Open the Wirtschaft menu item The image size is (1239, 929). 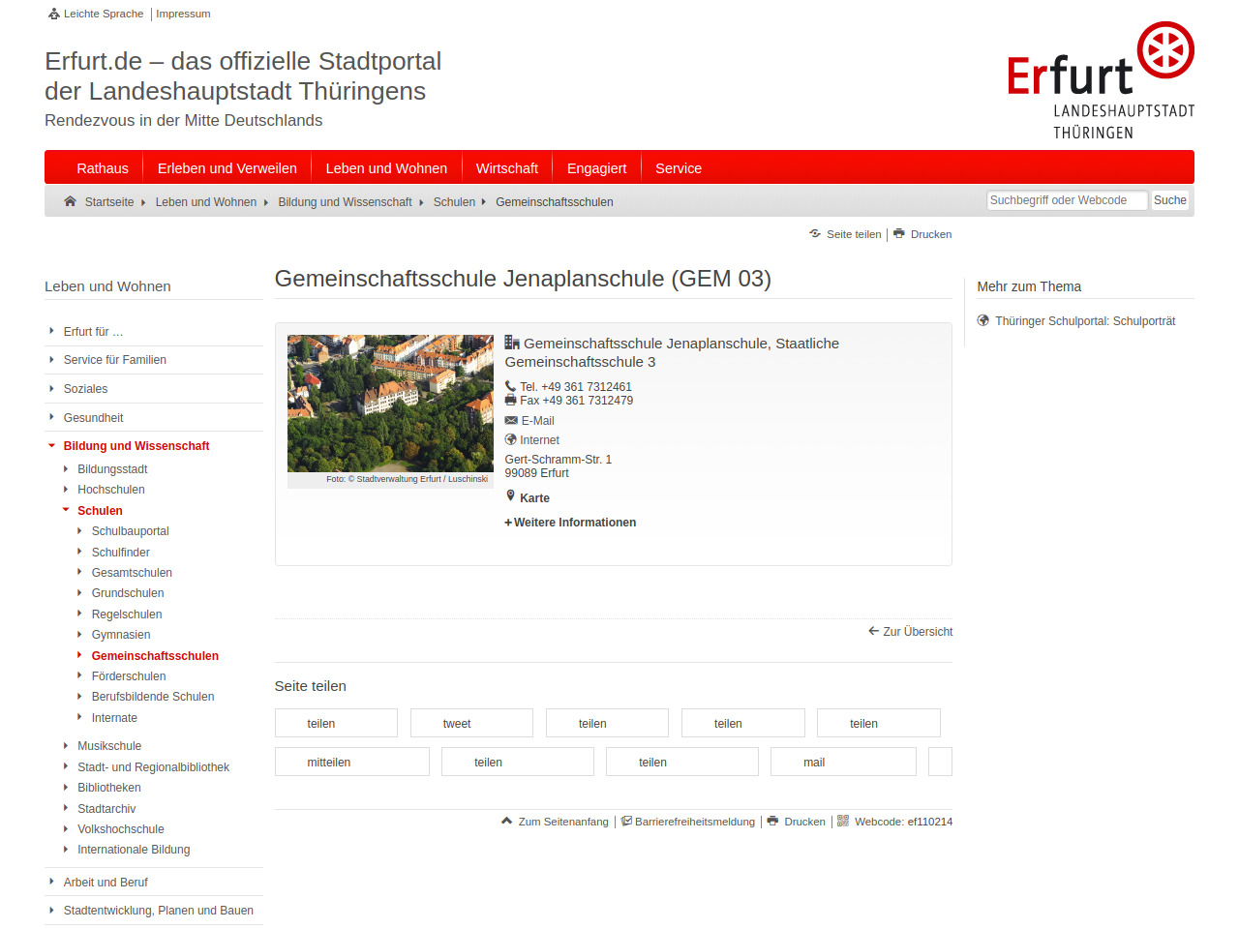tap(506, 168)
